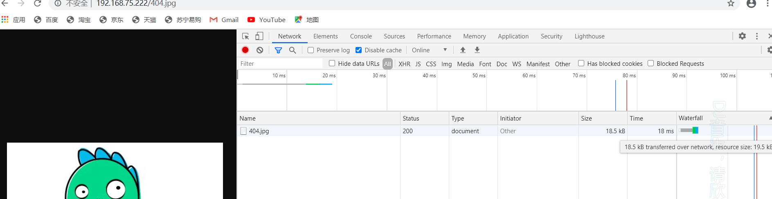Switch to the Console tab
Viewport: 772px width, 199px height.
(361, 36)
